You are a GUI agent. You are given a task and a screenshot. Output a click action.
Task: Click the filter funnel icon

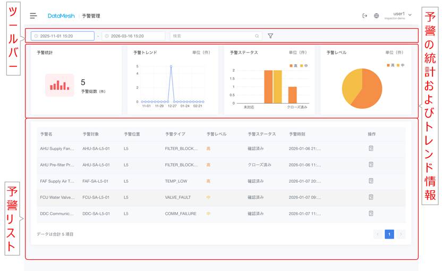(x=270, y=36)
